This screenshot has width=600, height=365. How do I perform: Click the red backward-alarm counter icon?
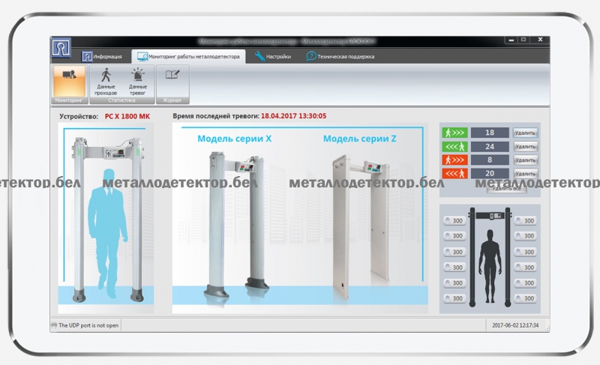pyautogui.click(x=454, y=173)
